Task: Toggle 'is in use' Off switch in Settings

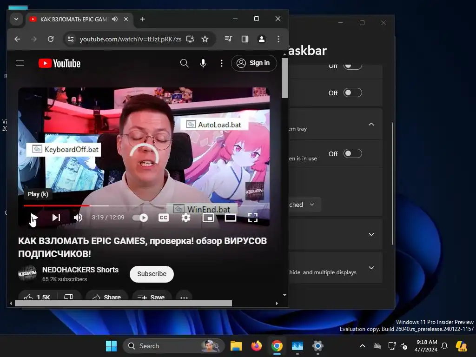Action: [352, 153]
